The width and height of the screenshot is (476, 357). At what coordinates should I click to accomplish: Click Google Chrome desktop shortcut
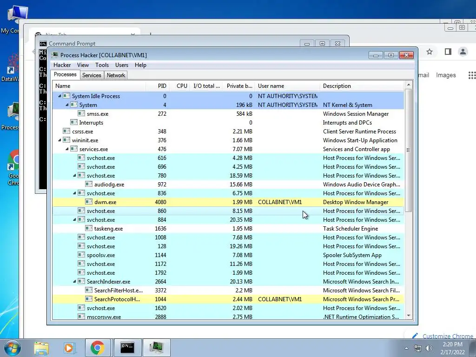coord(13,167)
